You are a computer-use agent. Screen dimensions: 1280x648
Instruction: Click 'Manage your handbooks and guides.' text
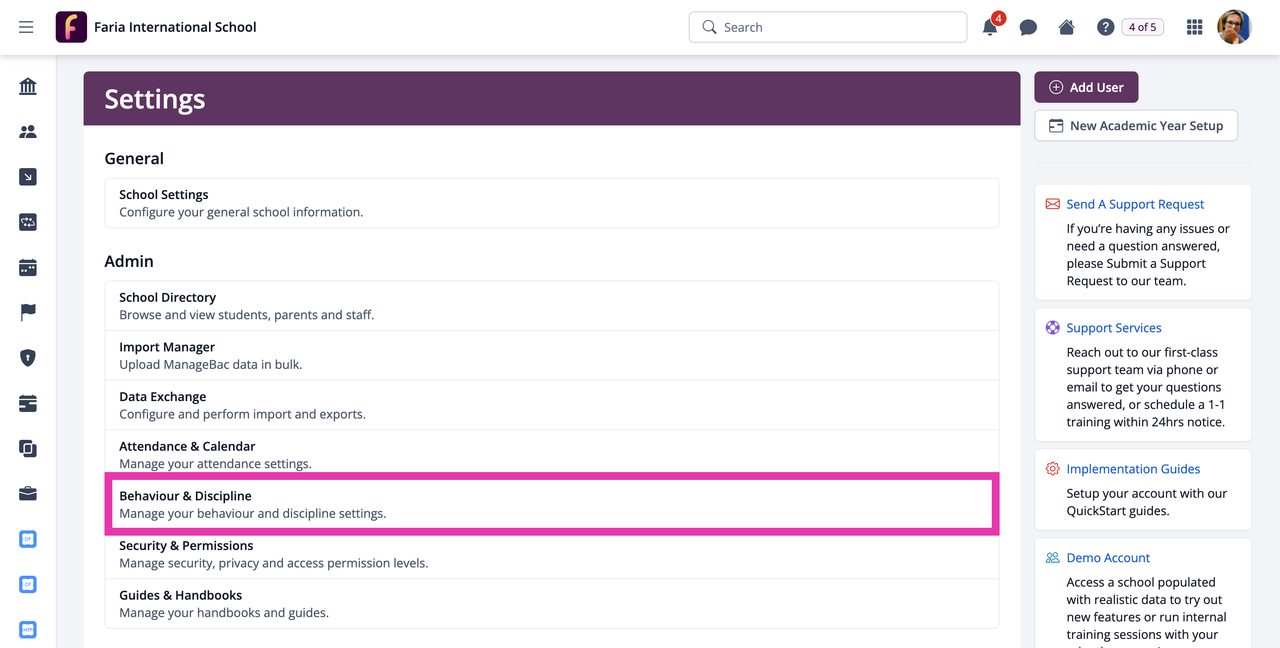[224, 613]
